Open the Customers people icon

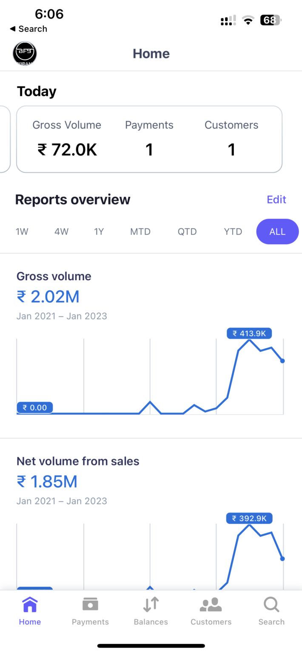coord(211,605)
